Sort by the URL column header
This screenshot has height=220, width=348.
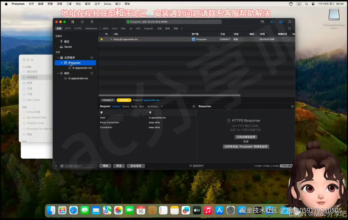point(116,34)
